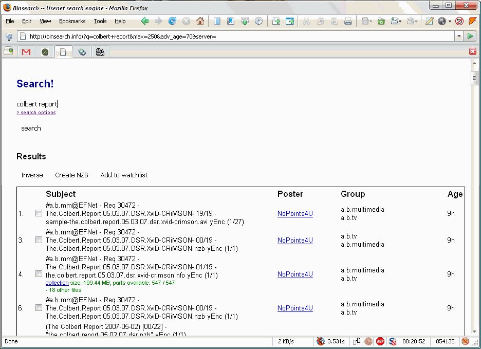481x349 pixels.
Task: Open the sidebar panel icon next to Home
Action: pyautogui.click(x=217, y=21)
